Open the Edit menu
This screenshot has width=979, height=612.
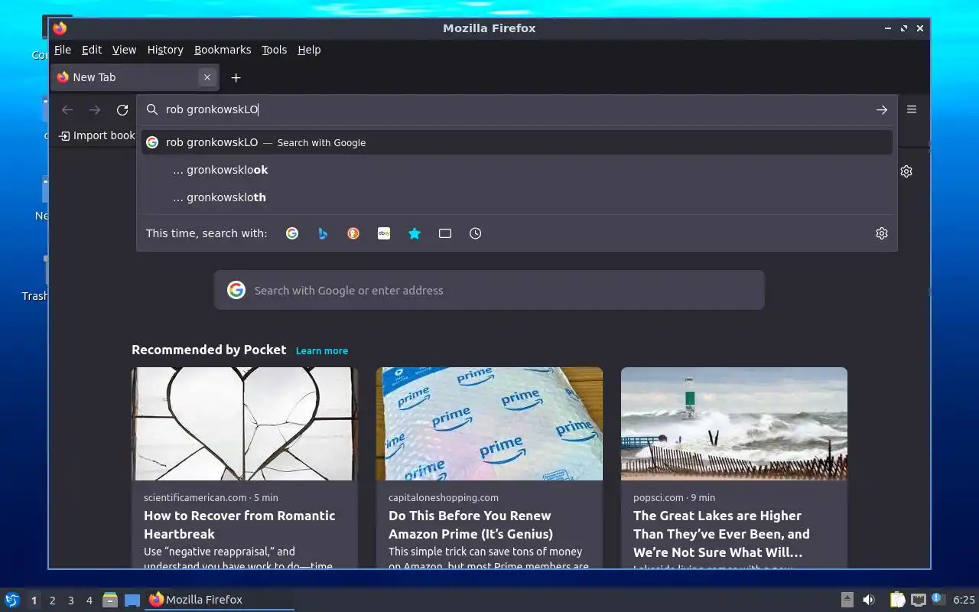tap(92, 50)
